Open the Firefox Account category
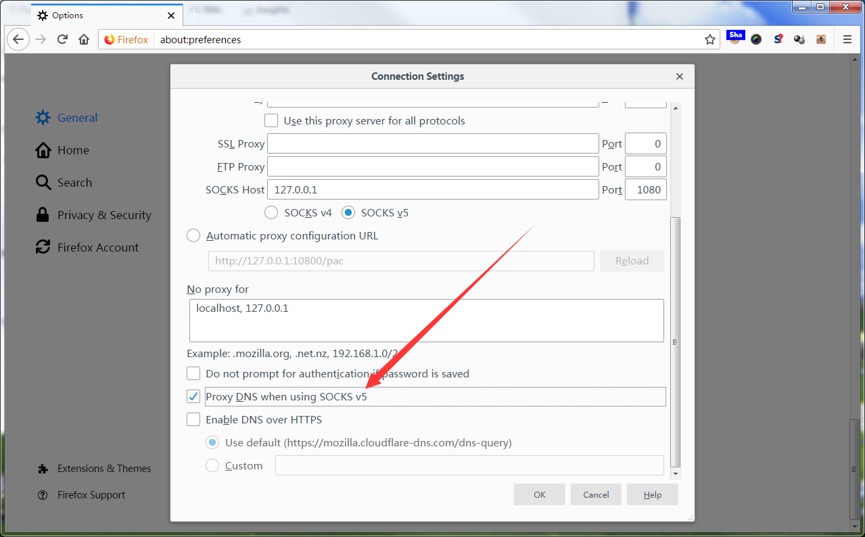This screenshot has height=537, width=865. coord(87,248)
